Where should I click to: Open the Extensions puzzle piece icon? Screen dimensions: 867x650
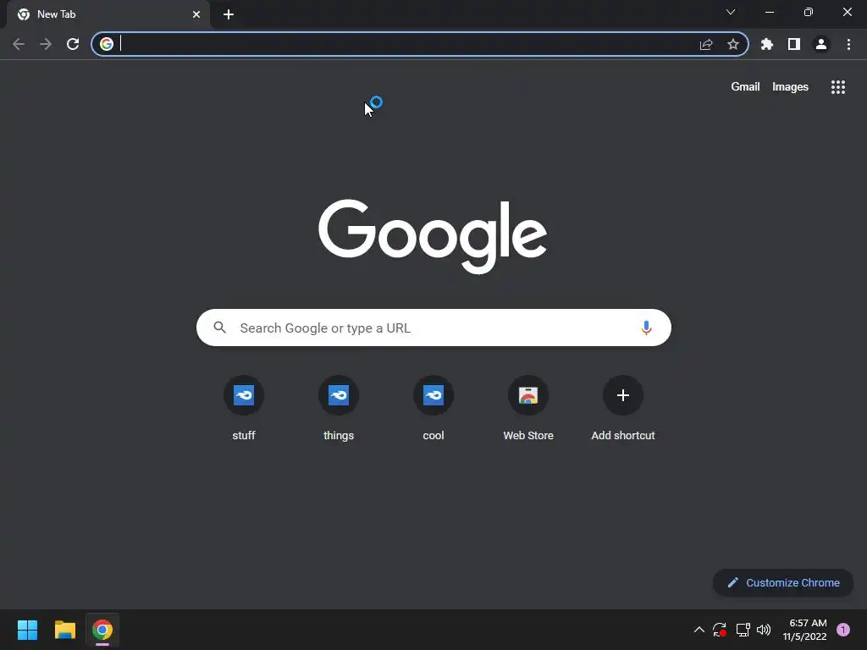pos(767,44)
